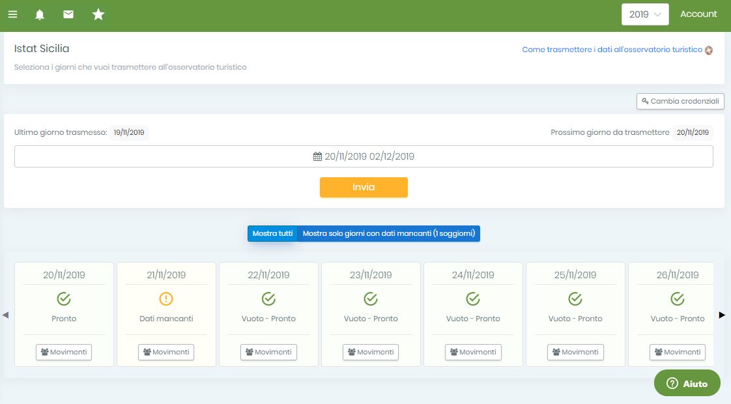This screenshot has height=404, width=731.
Task: Click the check icon for 25/11/2019
Action: [575, 298]
